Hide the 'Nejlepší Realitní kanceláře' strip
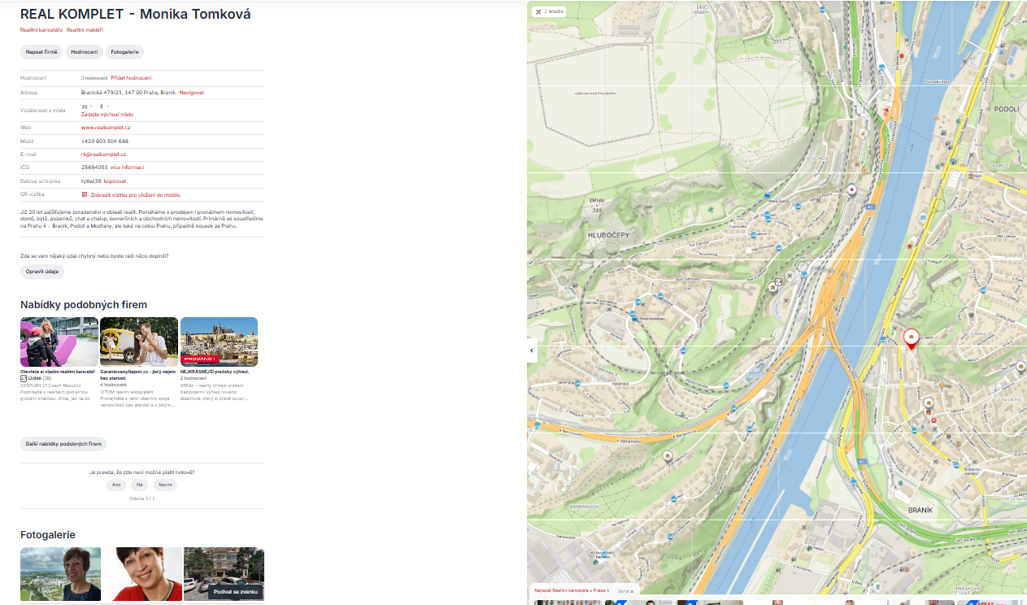The image size is (1027, 605). tap(625, 591)
